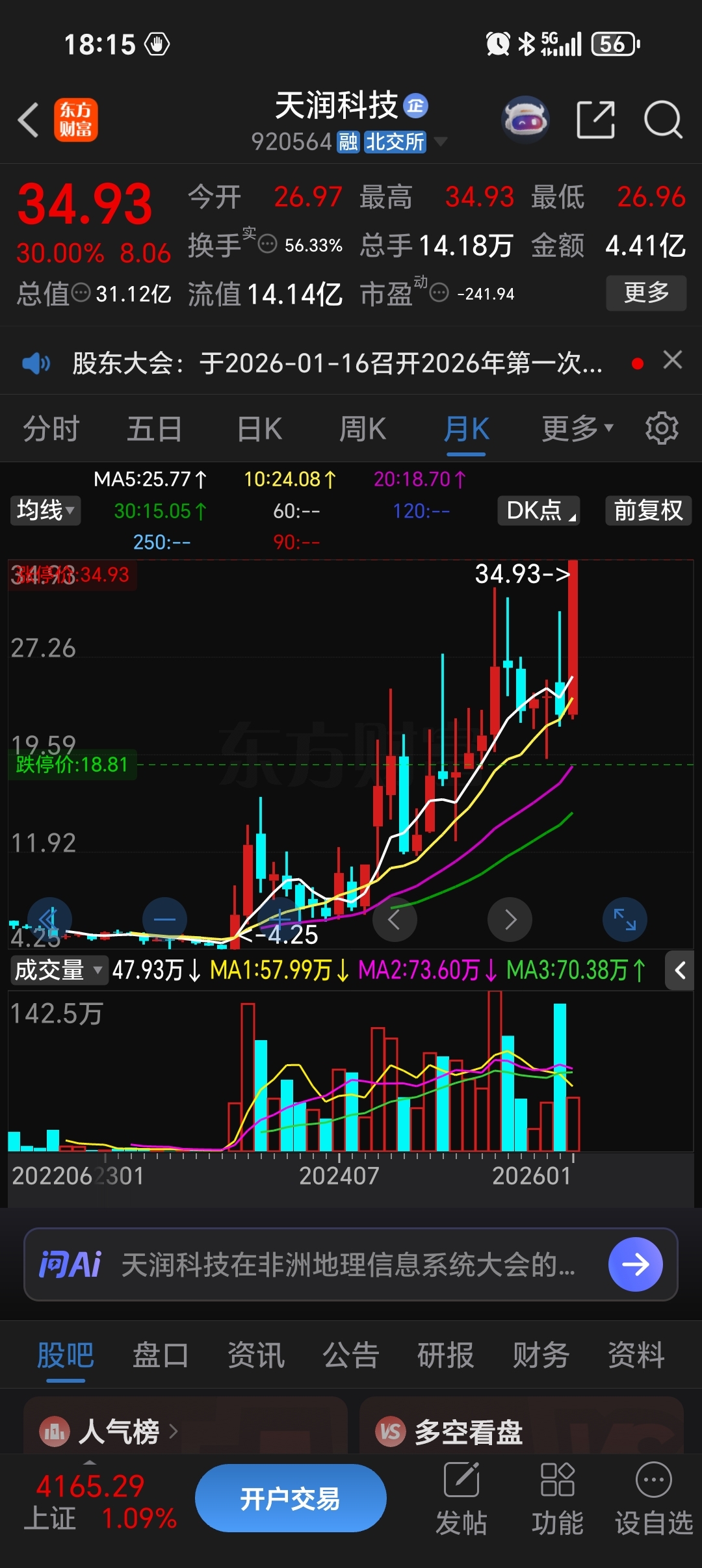The width and height of the screenshot is (702, 1568).
Task: Show more quote details with 更多
Action: coord(646,293)
